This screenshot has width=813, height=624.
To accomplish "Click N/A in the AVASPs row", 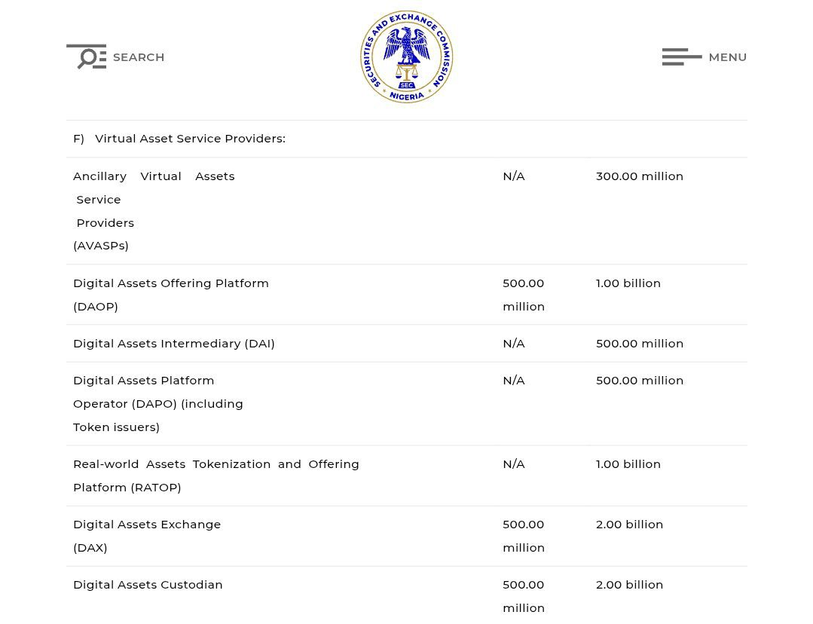I will coord(514,176).
